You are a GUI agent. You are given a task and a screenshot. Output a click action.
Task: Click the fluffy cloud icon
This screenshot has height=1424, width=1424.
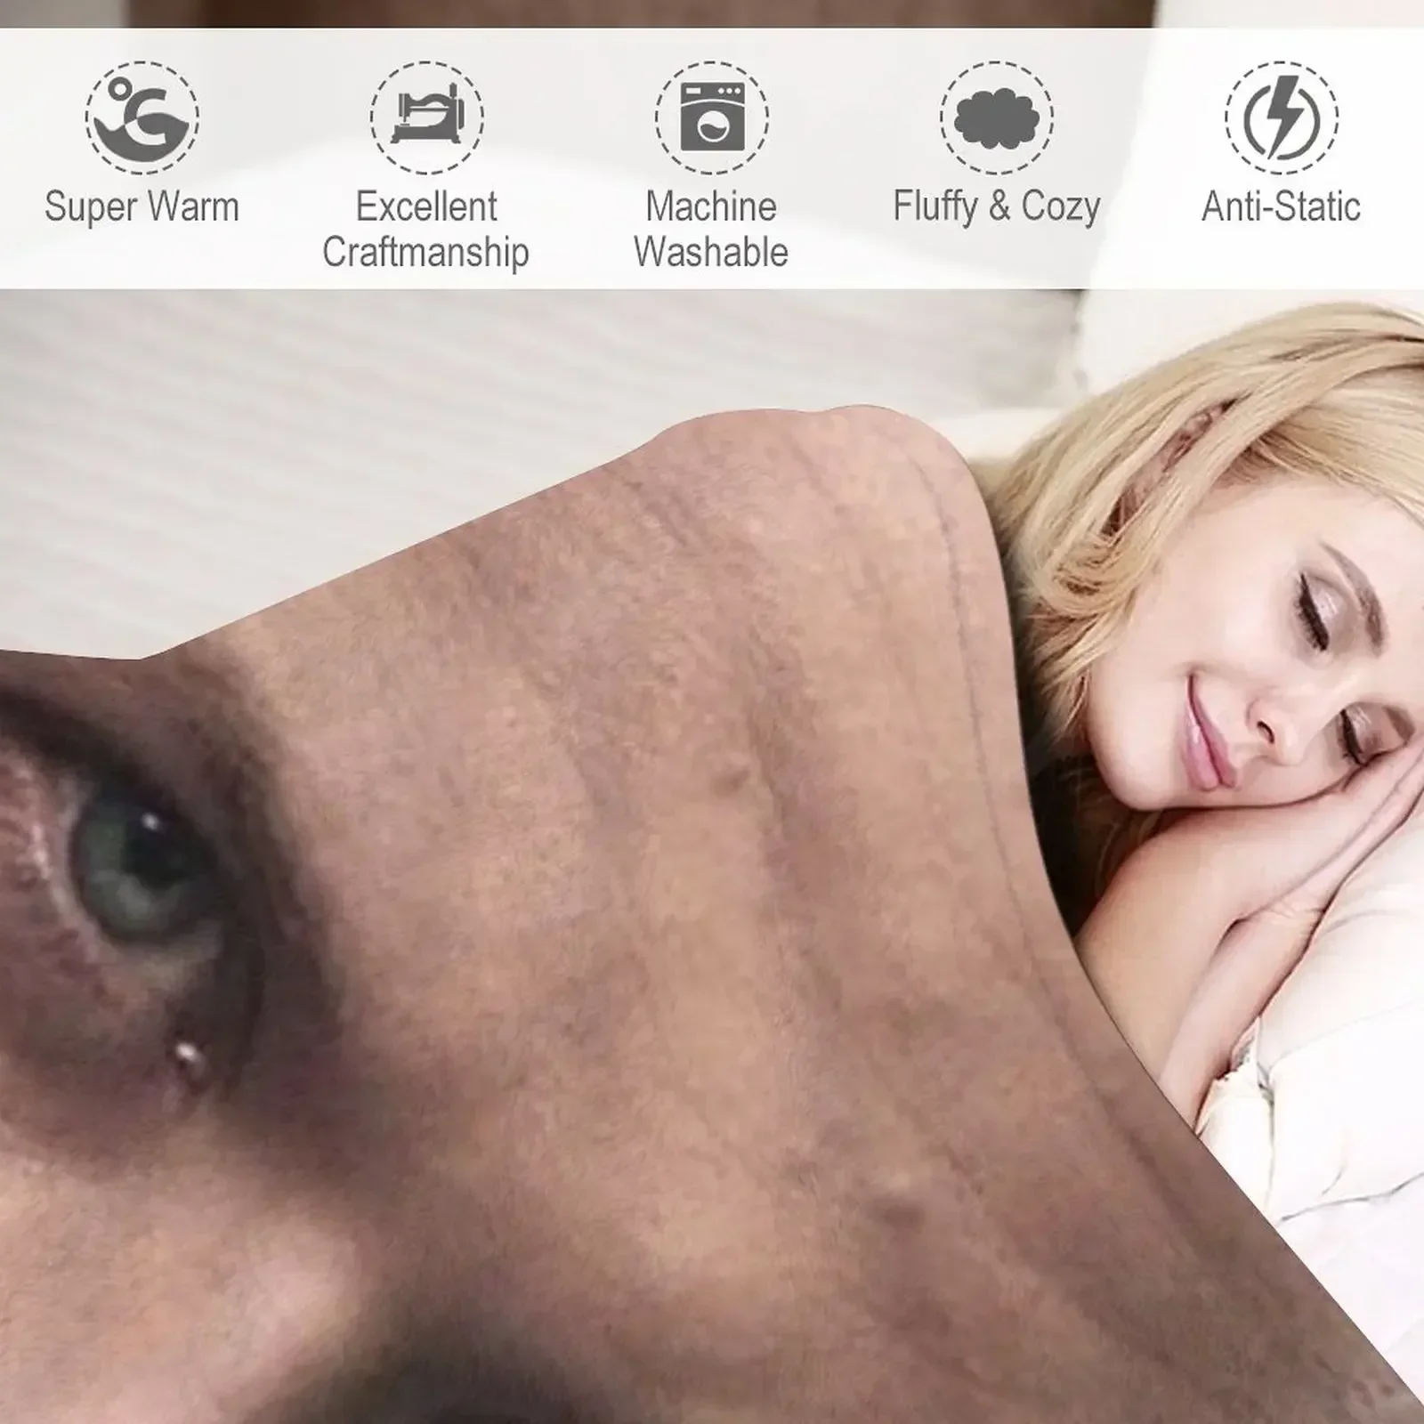point(997,117)
